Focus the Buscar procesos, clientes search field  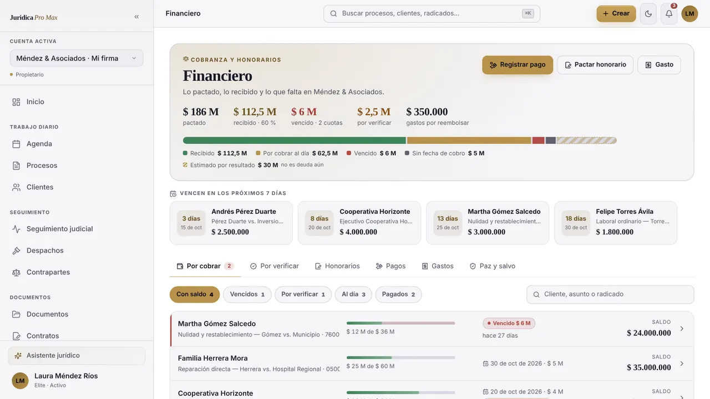(x=432, y=14)
